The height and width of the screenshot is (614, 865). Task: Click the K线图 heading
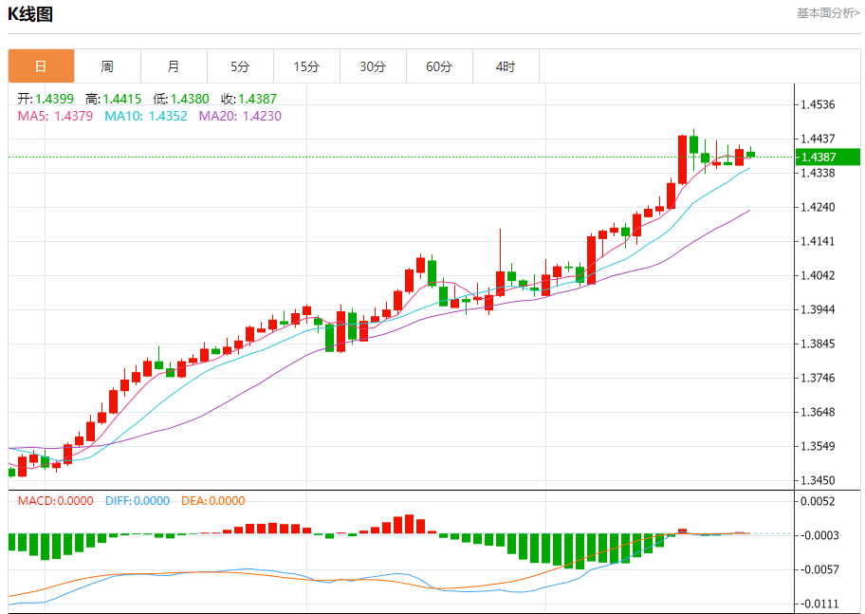tap(30, 14)
